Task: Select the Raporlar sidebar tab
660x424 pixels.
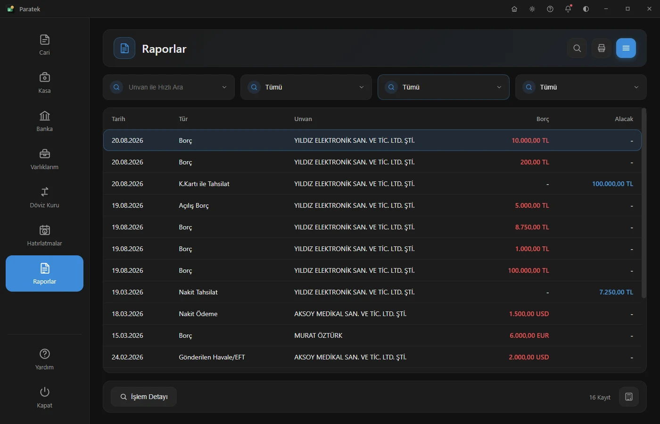Action: tap(44, 274)
